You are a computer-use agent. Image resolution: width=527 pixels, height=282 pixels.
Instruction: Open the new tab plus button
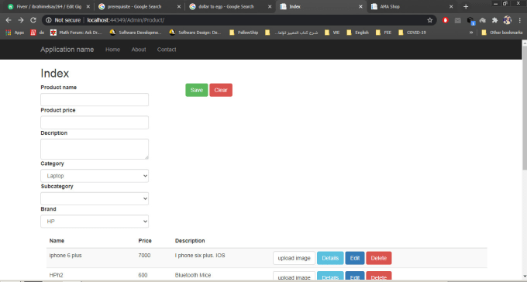coord(466,7)
